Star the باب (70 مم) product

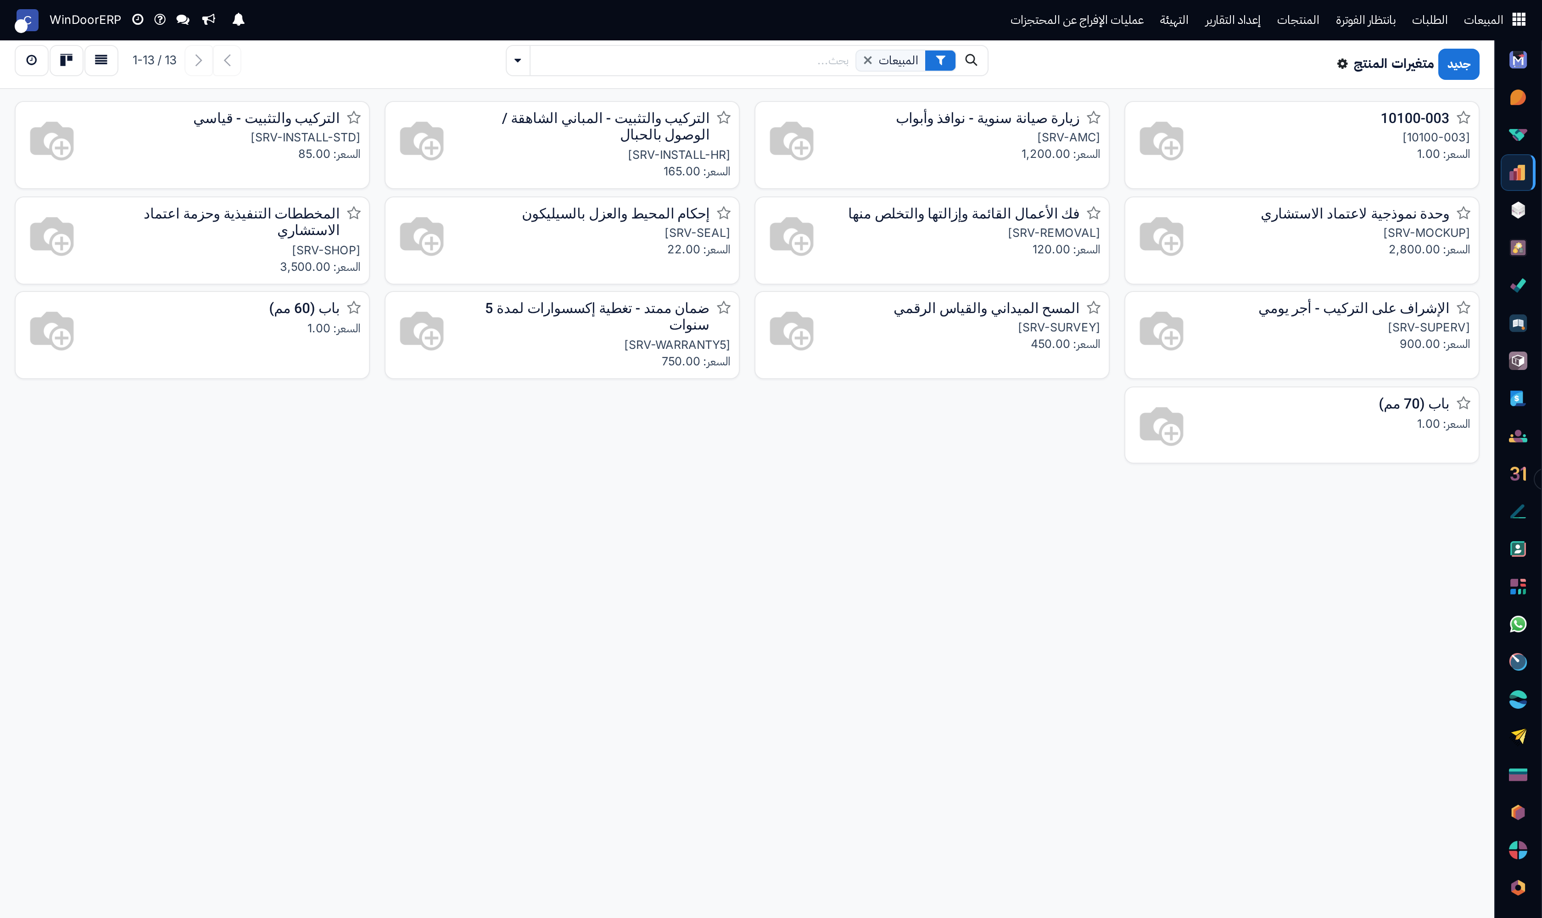pos(1464,403)
